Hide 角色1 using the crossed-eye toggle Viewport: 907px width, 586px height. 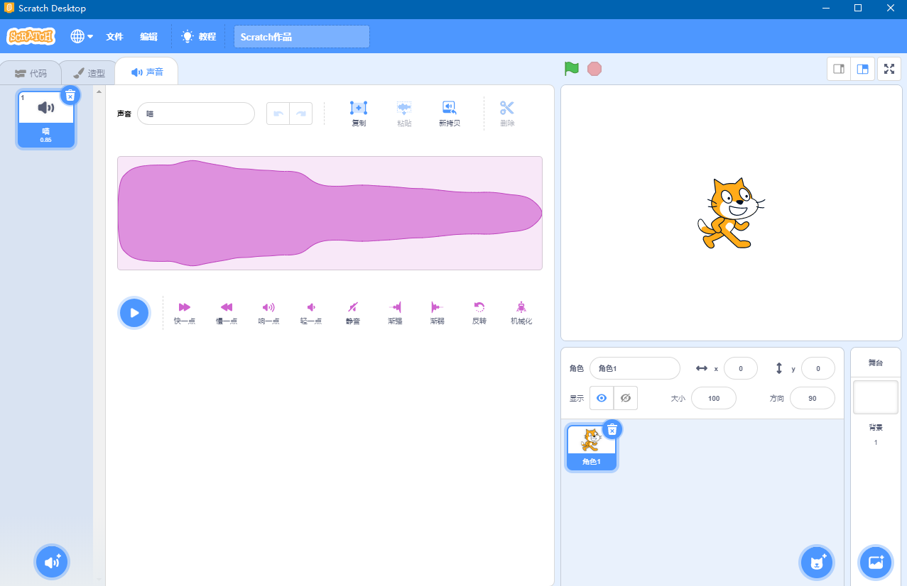click(x=625, y=398)
